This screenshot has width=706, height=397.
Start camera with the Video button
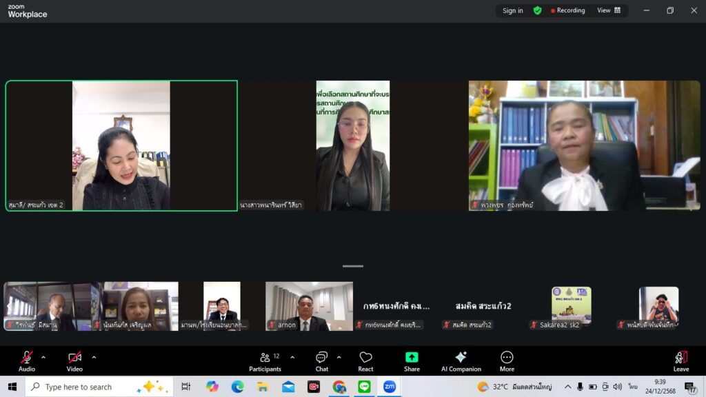tap(74, 360)
